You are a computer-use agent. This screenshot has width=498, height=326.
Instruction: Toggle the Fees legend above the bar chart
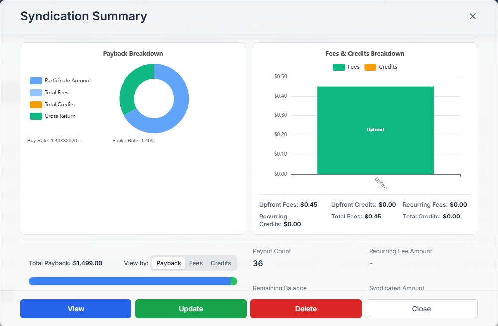[346, 67]
